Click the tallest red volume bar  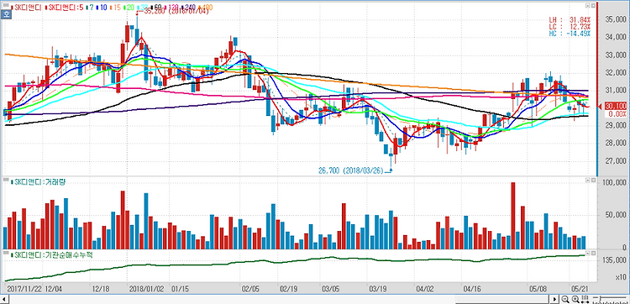(x=512, y=216)
